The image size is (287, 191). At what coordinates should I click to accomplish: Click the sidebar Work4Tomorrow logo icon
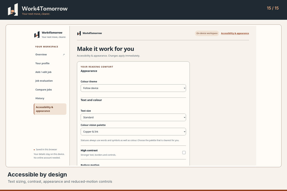point(37,35)
